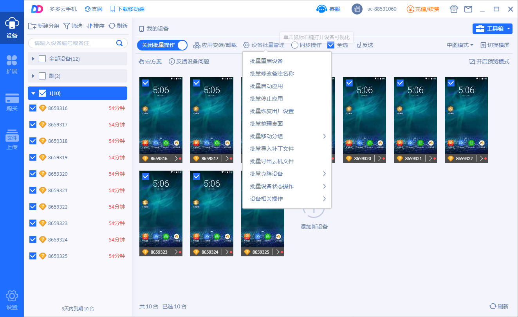Open device 8659322 thumbnail
This screenshot has width=518, height=317.
[466, 115]
